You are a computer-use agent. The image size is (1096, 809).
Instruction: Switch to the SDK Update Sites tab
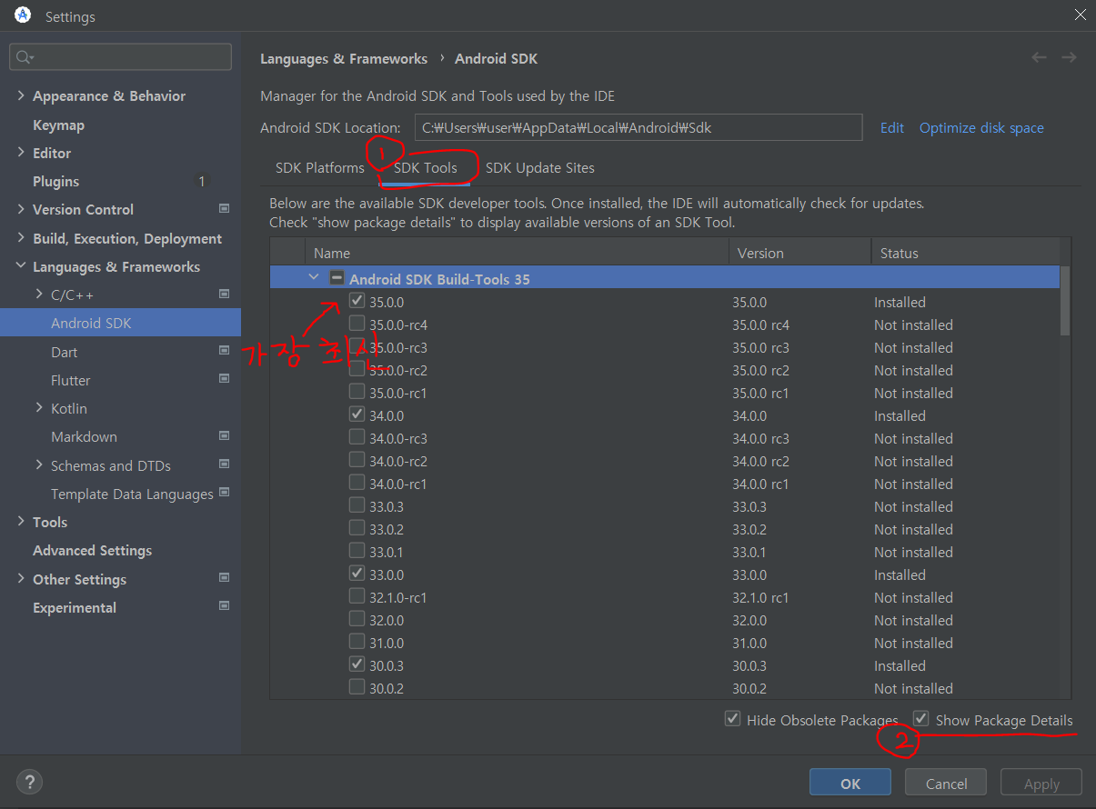[540, 167]
